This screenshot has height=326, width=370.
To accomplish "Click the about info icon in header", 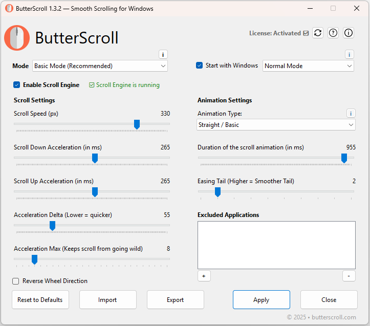I will pos(349,33).
